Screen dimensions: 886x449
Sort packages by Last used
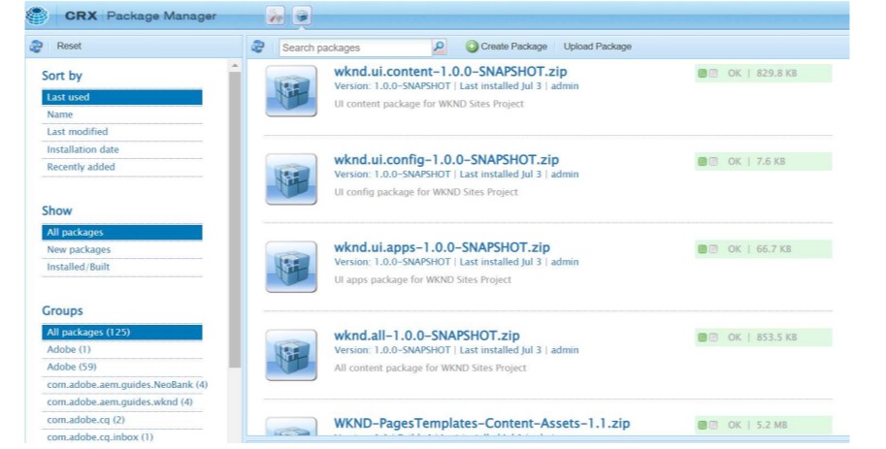click(x=121, y=97)
